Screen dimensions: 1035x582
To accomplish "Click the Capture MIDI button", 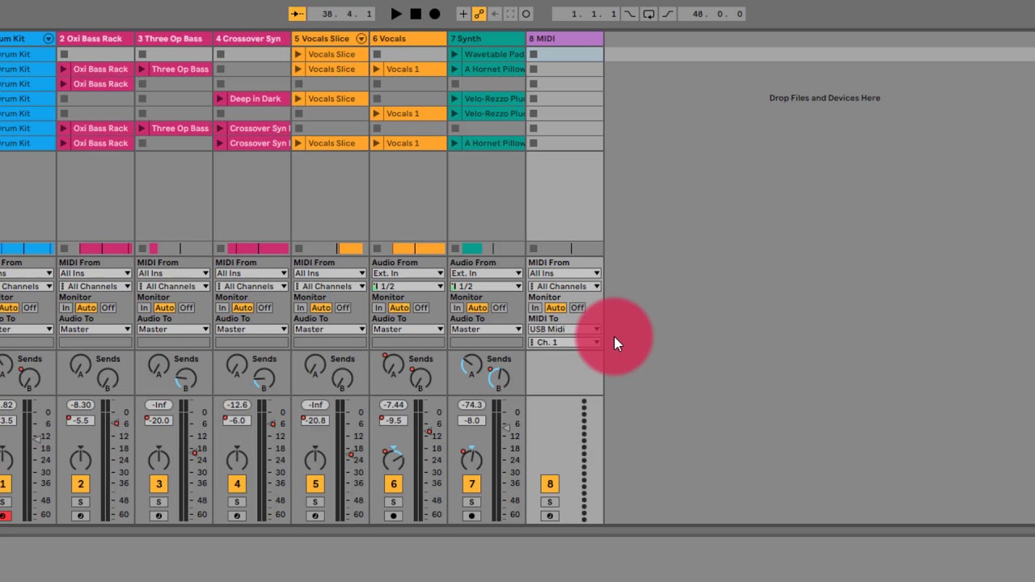I will [x=510, y=14].
